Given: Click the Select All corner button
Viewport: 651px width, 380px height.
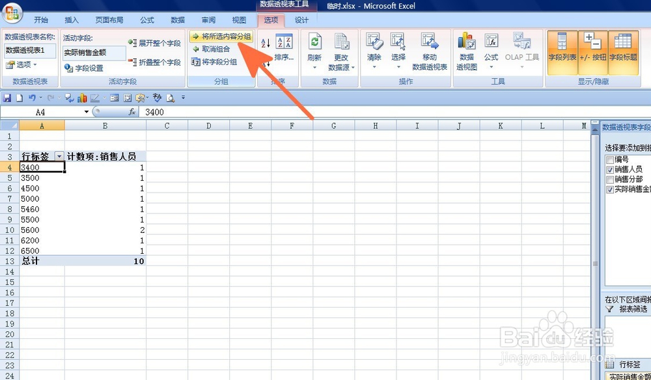Looking at the screenshot, I should pyautogui.click(x=10, y=126).
